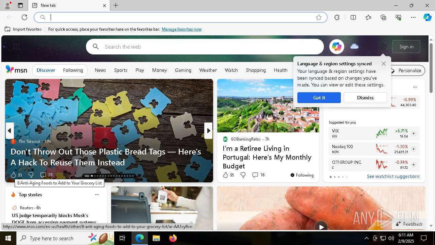Add Nasdaq 100 to watchlist
This screenshot has width=435, height=245.
tap(414, 149)
